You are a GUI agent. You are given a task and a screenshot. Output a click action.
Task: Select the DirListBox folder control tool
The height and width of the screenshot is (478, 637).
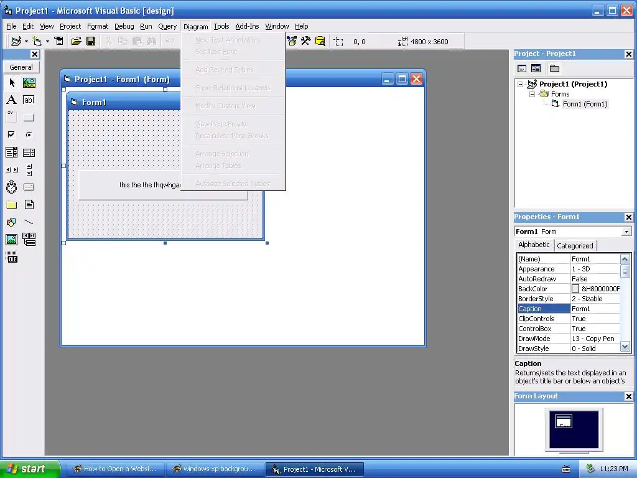click(x=12, y=205)
